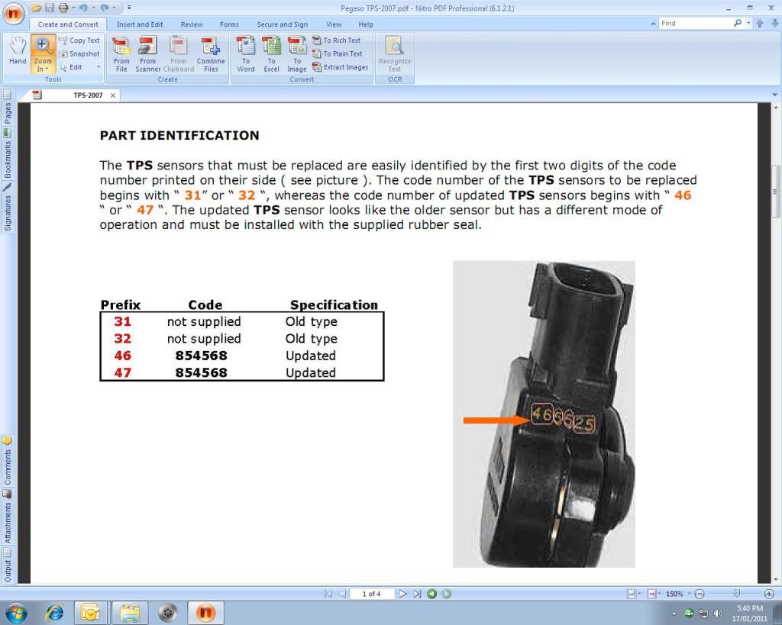This screenshot has width=782, height=625.
Task: Open the Secure and Sign tab
Action: pyautogui.click(x=283, y=24)
